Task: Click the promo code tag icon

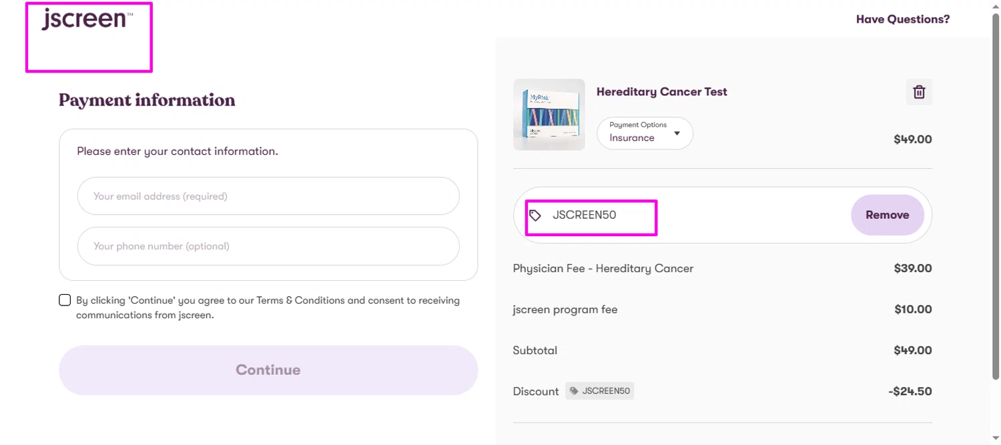Action: click(535, 215)
